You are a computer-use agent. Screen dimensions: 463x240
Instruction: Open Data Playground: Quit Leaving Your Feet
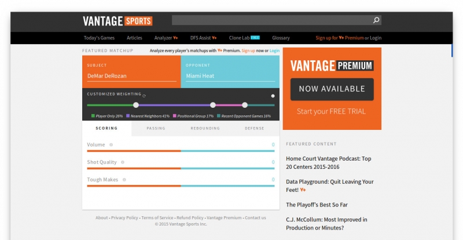pyautogui.click(x=329, y=186)
